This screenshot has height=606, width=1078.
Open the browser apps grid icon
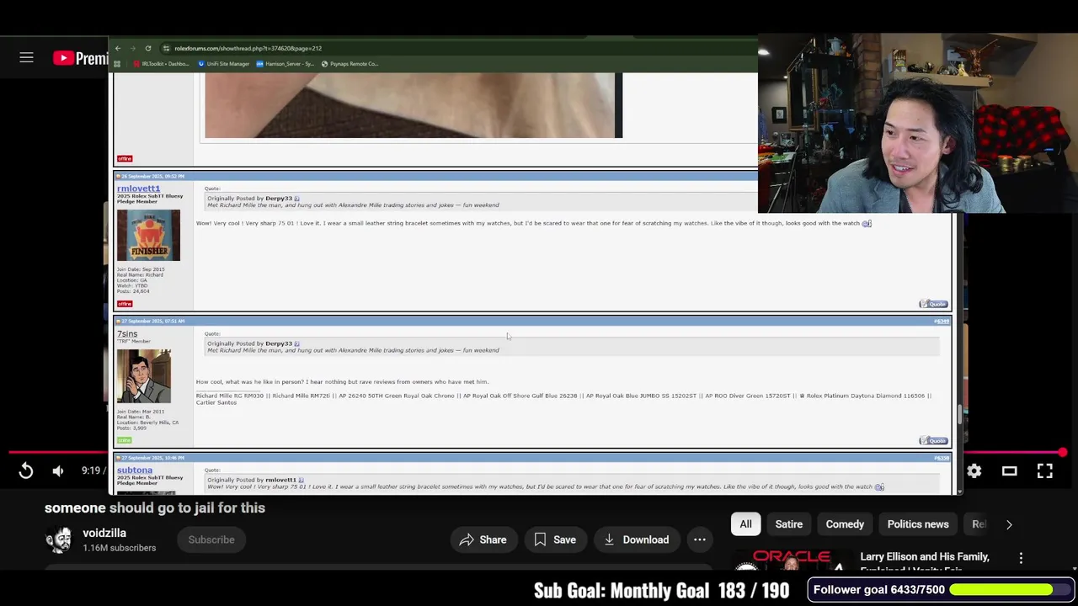point(117,64)
